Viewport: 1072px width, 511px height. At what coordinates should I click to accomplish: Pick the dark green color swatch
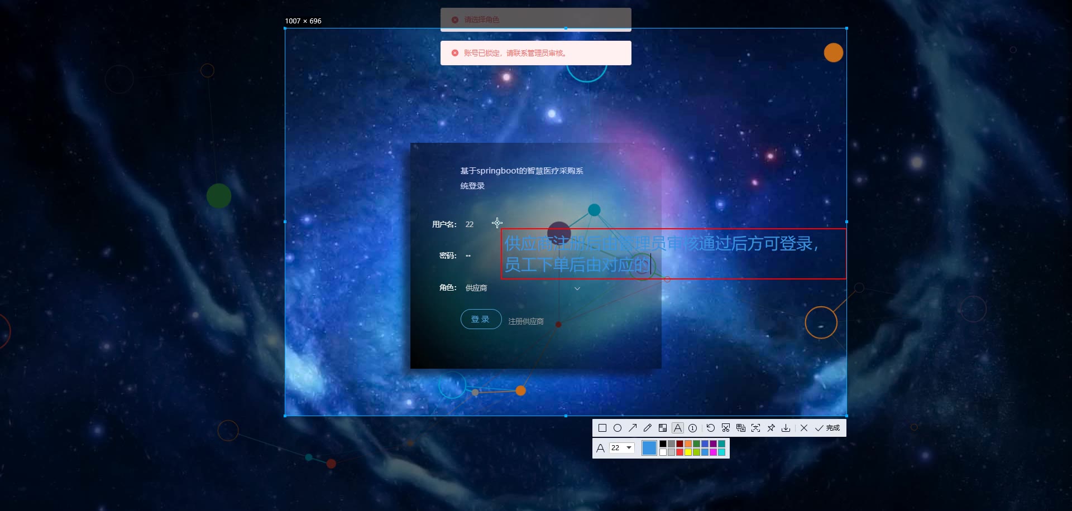click(697, 444)
